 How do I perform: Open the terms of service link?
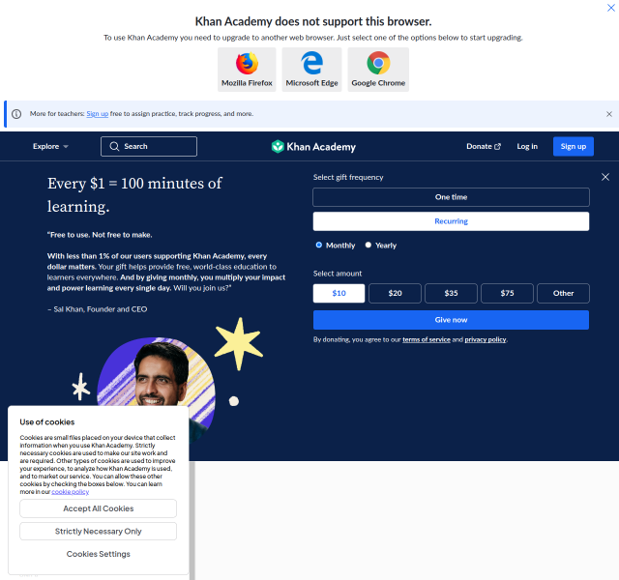(x=427, y=339)
